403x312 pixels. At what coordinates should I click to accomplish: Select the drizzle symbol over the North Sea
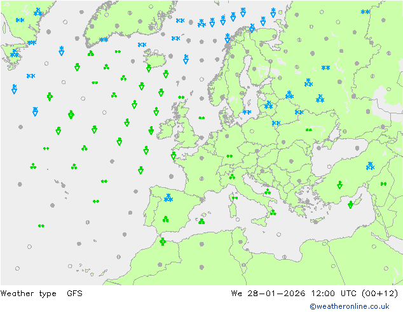click(x=201, y=118)
